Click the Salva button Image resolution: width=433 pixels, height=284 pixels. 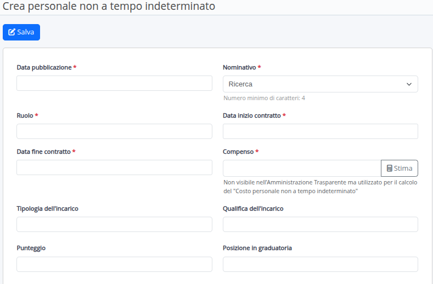[21, 32]
